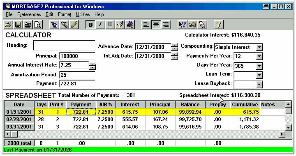Click the printer icon in title bar
296x156 pixels.
tap(266, 7)
